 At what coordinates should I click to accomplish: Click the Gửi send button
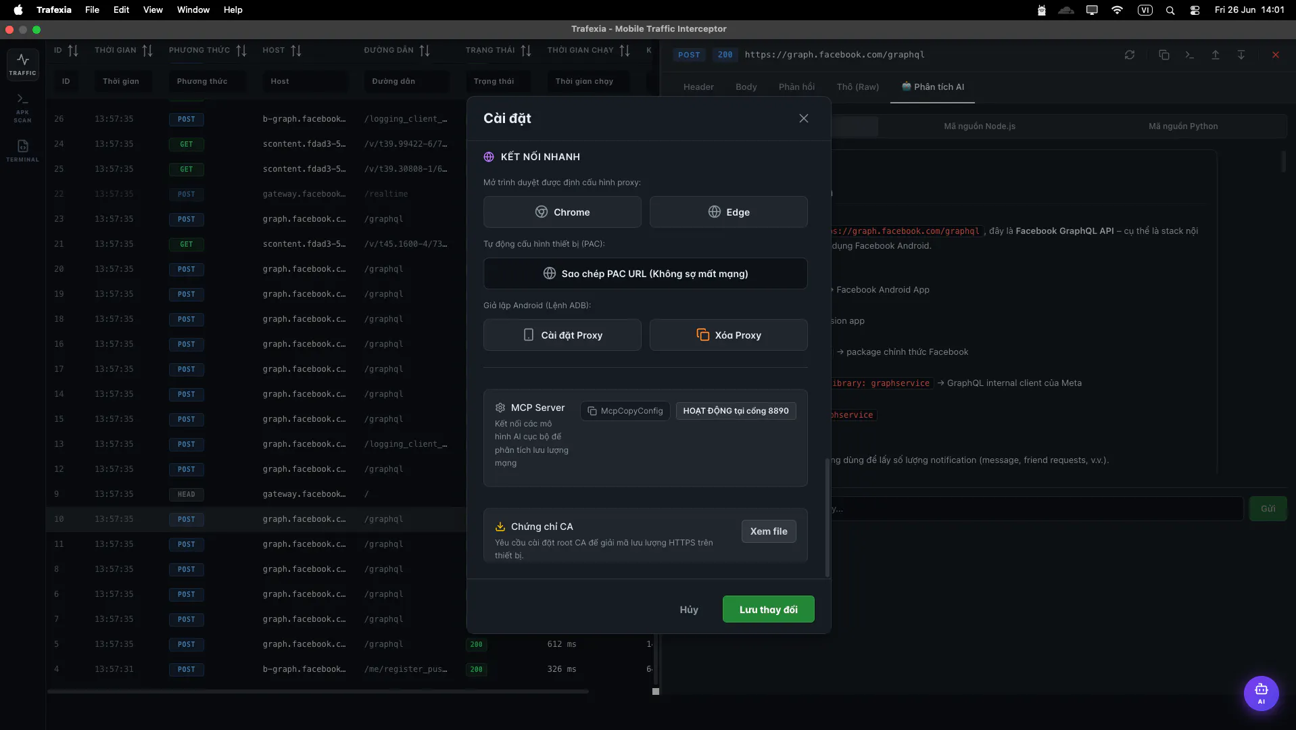[1268, 509]
